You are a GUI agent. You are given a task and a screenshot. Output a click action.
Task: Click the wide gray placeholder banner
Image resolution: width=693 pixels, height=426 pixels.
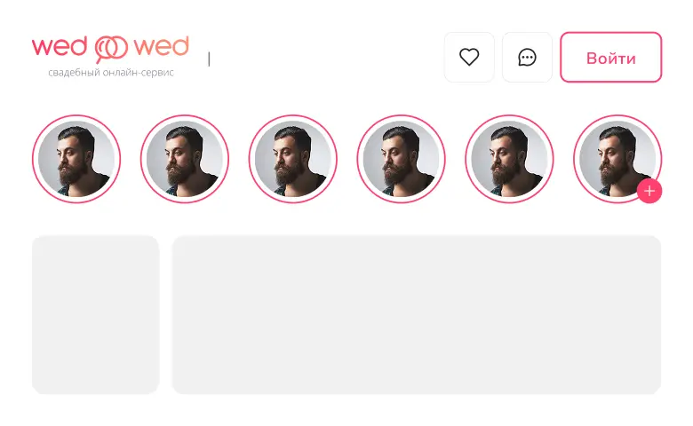pos(416,314)
